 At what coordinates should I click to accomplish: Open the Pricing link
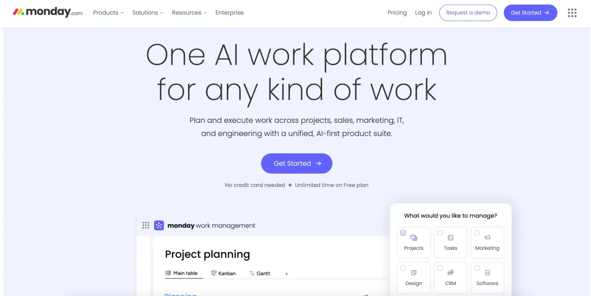click(397, 13)
